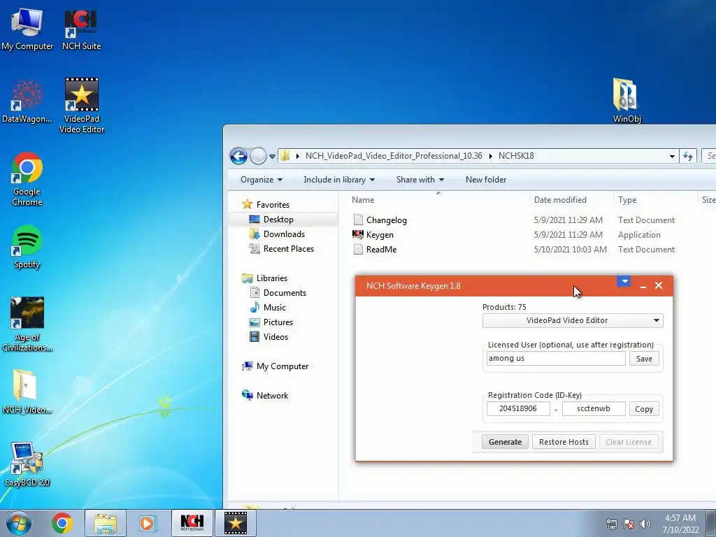Select NCH_Video folder on desktop
The image size is (716, 537).
(27, 392)
